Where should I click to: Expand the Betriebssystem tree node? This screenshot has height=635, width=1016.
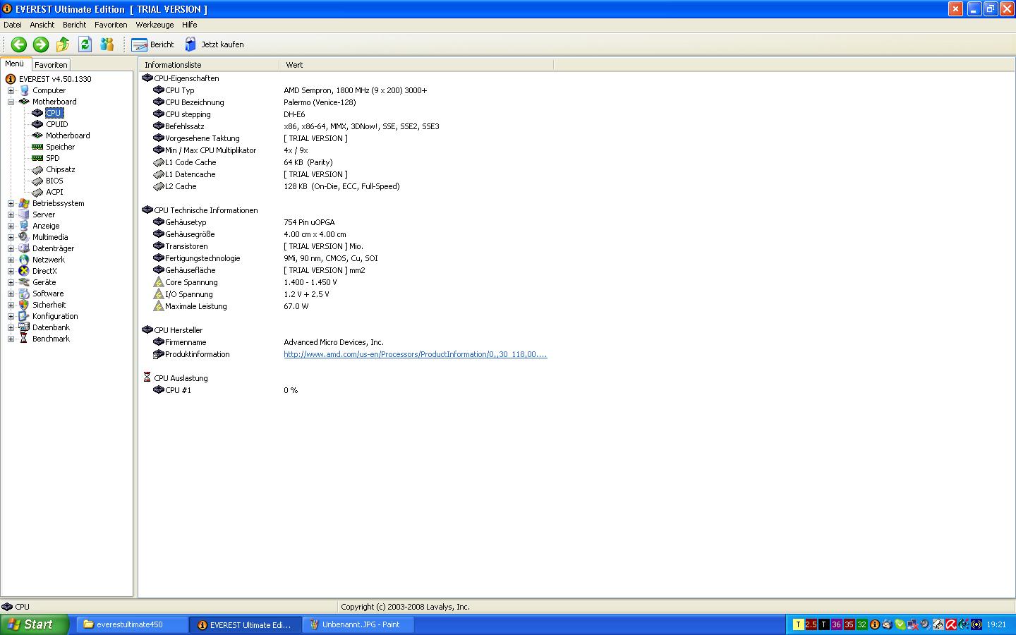click(x=11, y=203)
